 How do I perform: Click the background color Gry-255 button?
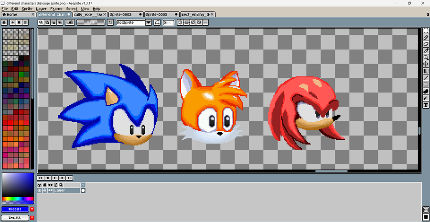point(15,218)
